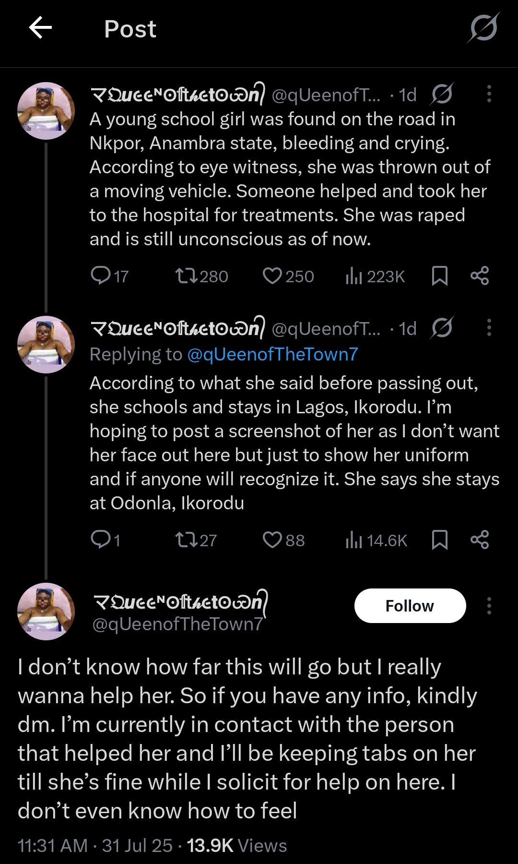The width and height of the screenshot is (518, 864).
Task: Share the first post
Action: (479, 276)
